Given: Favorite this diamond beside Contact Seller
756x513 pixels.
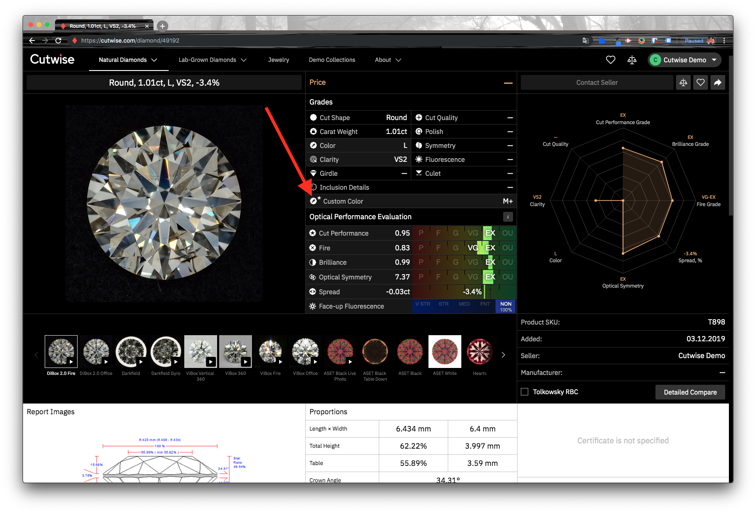Looking at the screenshot, I should 701,82.
